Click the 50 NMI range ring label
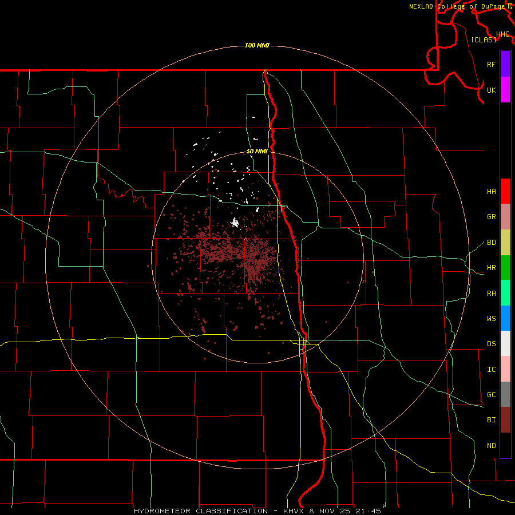 257,151
